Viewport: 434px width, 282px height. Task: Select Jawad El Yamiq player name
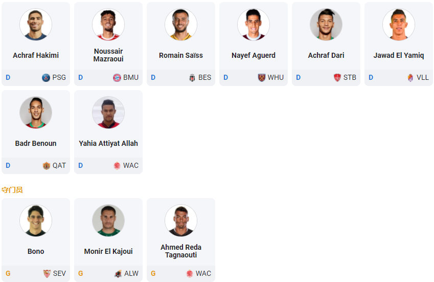point(399,55)
